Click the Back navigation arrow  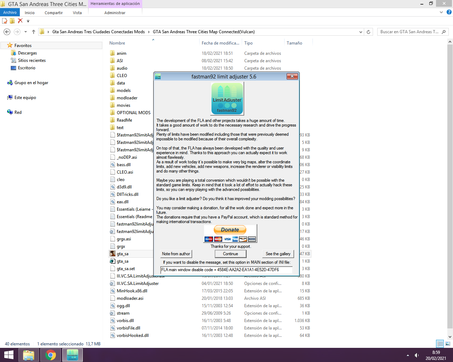7,32
